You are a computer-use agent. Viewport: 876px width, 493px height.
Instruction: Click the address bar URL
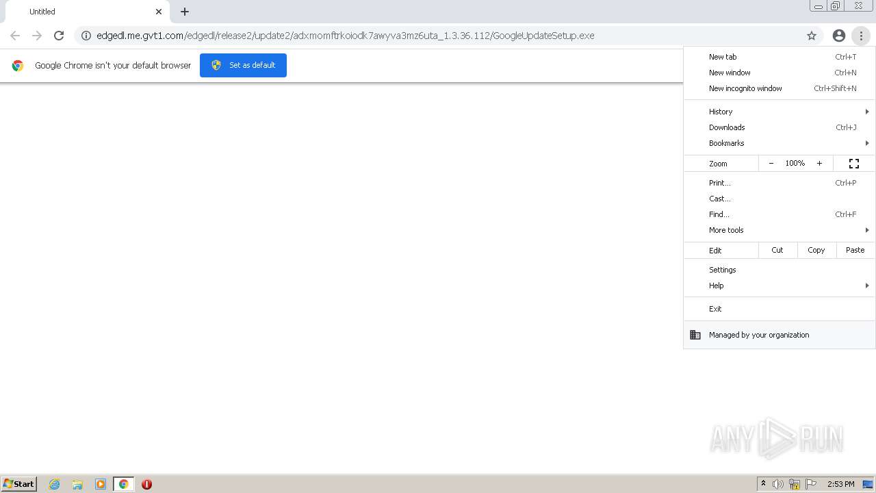(x=346, y=36)
